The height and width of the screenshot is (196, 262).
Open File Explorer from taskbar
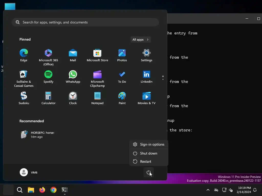point(31,190)
